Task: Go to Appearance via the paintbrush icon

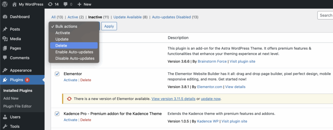Action: tap(5, 70)
